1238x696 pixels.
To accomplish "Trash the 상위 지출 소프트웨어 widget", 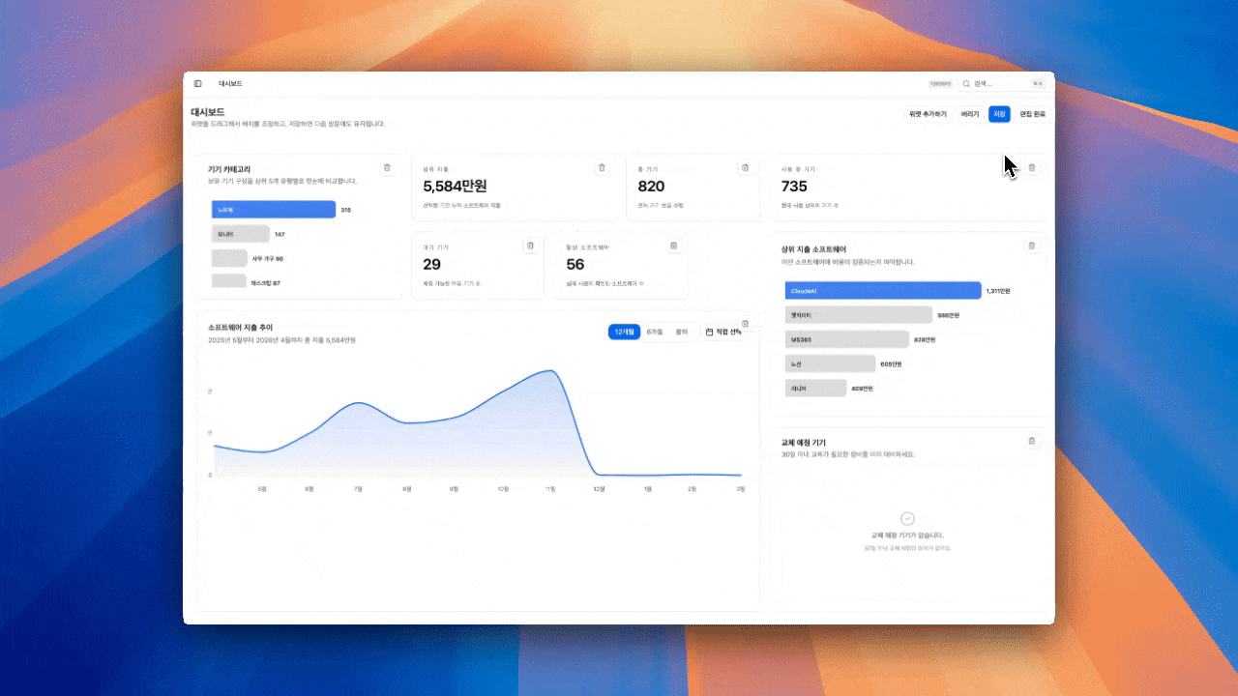I will coord(1031,246).
